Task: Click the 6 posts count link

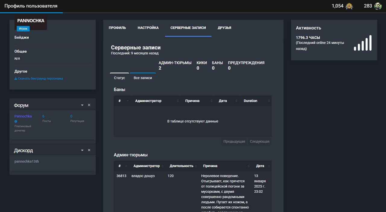Action: pos(43,116)
